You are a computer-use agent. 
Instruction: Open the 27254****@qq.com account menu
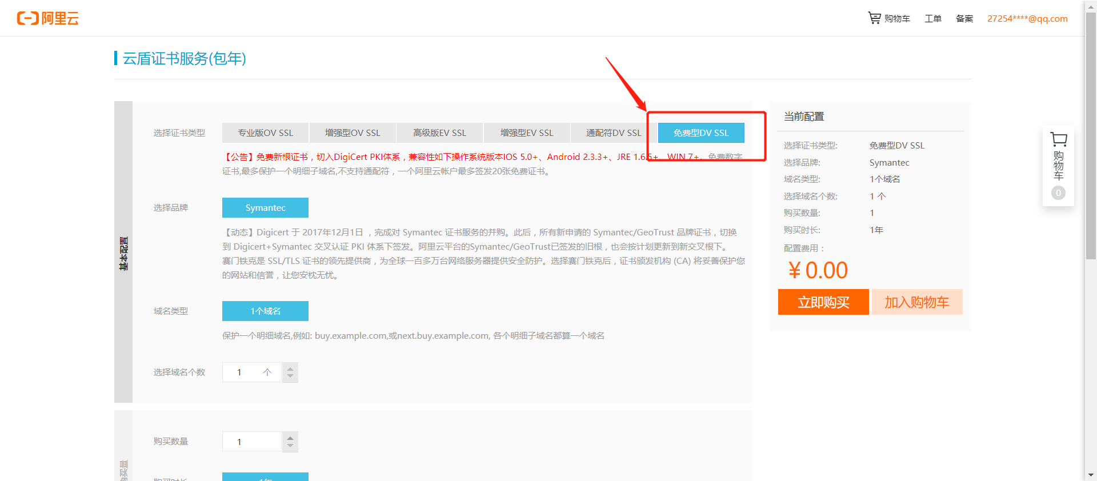pos(1027,18)
